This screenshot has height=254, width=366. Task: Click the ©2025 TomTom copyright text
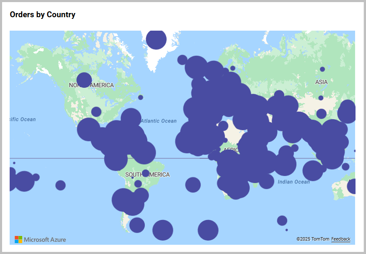(x=313, y=239)
